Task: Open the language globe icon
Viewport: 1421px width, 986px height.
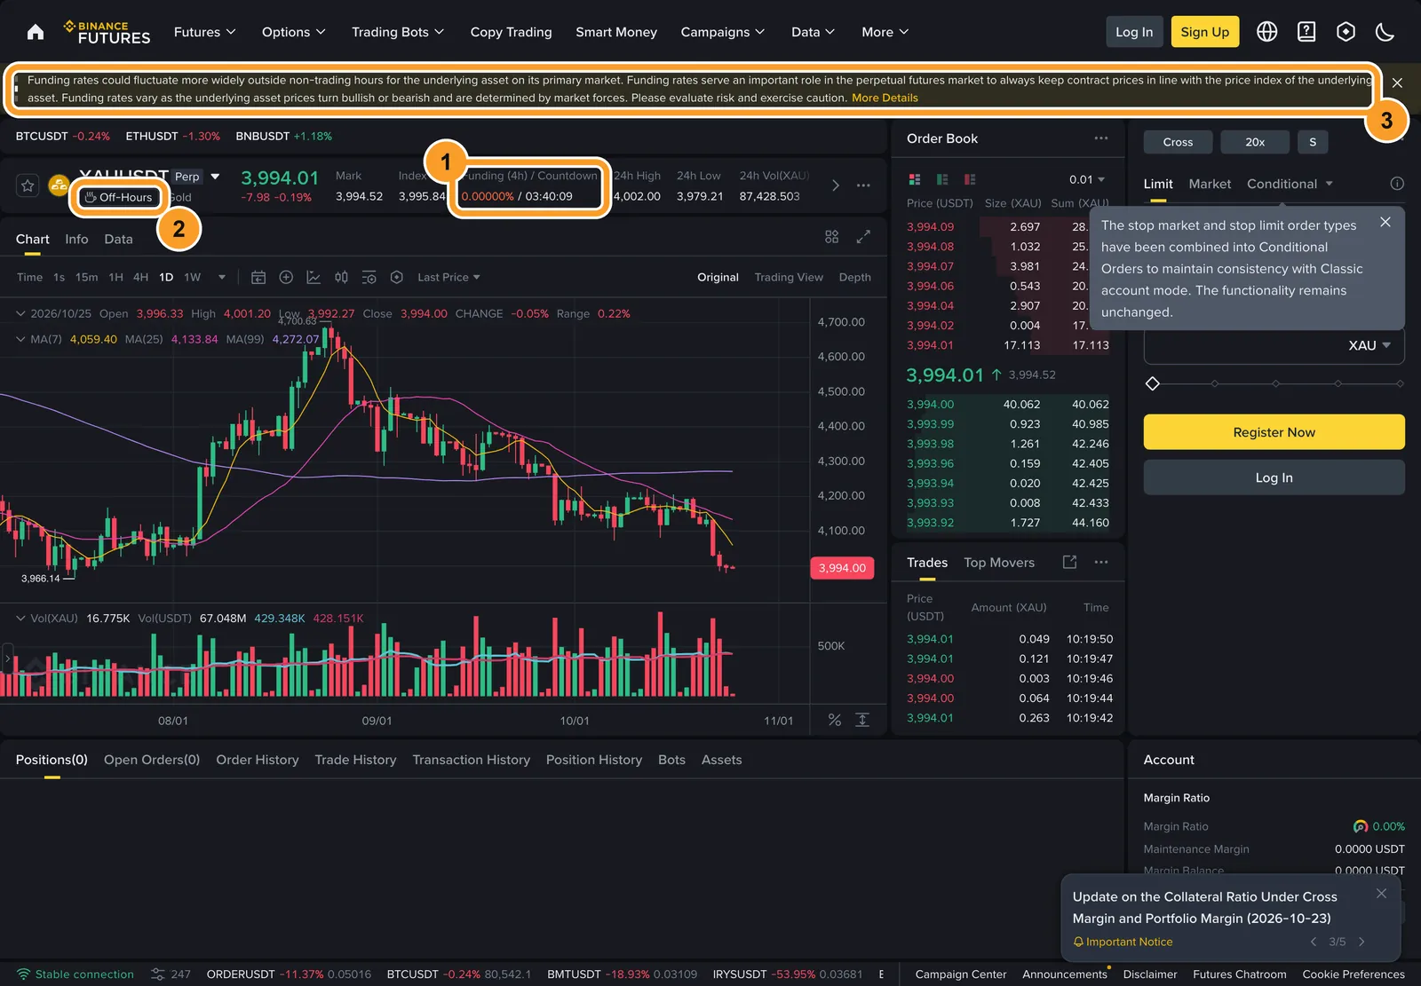Action: click(x=1267, y=32)
